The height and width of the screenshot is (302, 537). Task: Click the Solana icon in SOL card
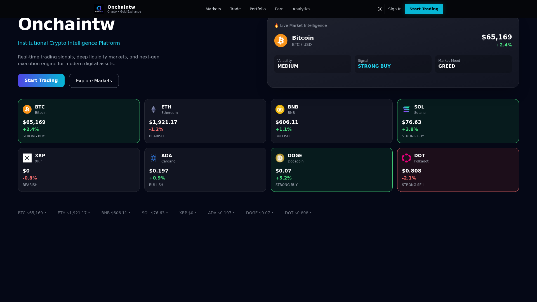click(x=406, y=109)
